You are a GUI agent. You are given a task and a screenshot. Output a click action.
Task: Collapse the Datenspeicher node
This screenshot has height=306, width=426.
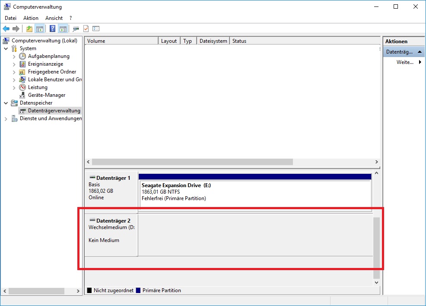point(6,103)
